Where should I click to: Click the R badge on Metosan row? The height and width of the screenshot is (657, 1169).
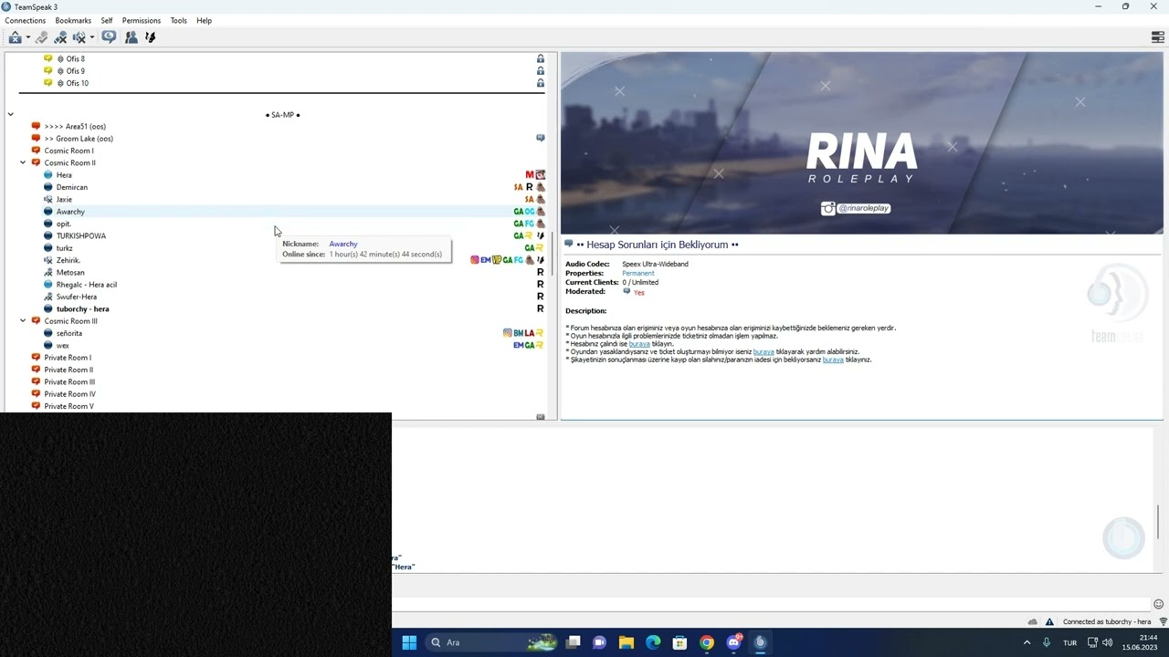[541, 272]
